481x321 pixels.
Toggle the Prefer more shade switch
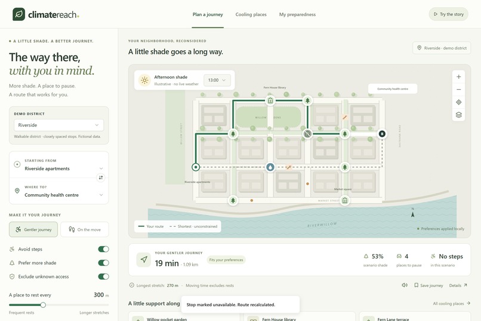tap(103, 262)
